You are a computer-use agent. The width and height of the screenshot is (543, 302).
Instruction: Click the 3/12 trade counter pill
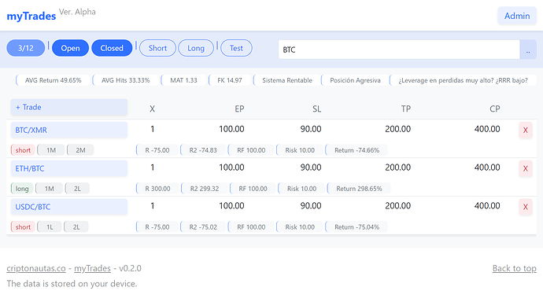click(x=26, y=48)
